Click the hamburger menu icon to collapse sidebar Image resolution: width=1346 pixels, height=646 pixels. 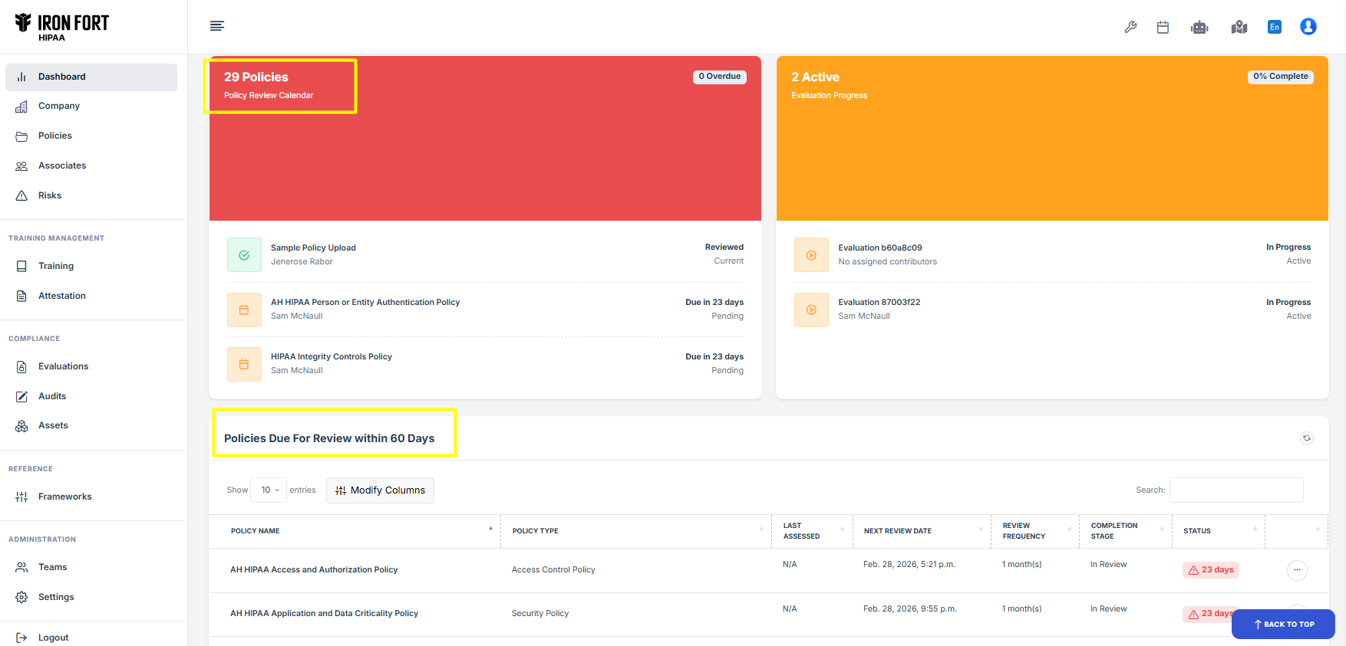(217, 26)
